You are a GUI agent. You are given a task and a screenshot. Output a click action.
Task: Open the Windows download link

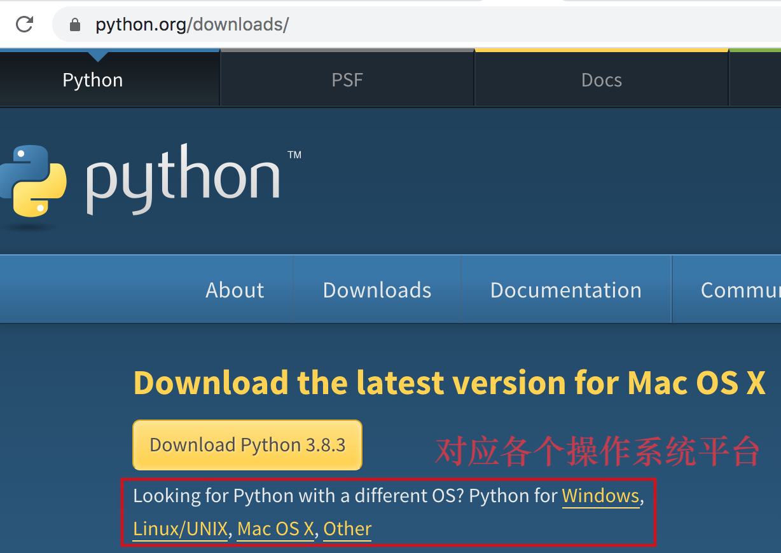click(600, 496)
